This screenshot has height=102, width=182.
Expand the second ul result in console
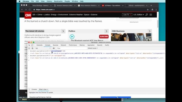click(x=31, y=58)
